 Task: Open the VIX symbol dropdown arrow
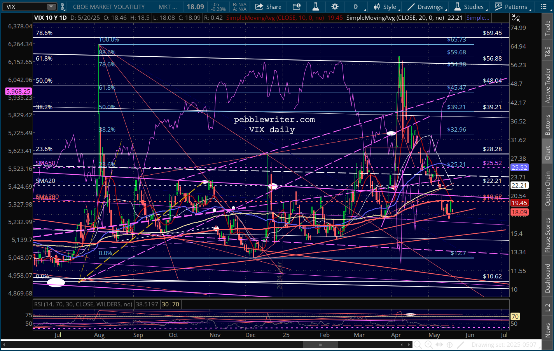point(51,7)
